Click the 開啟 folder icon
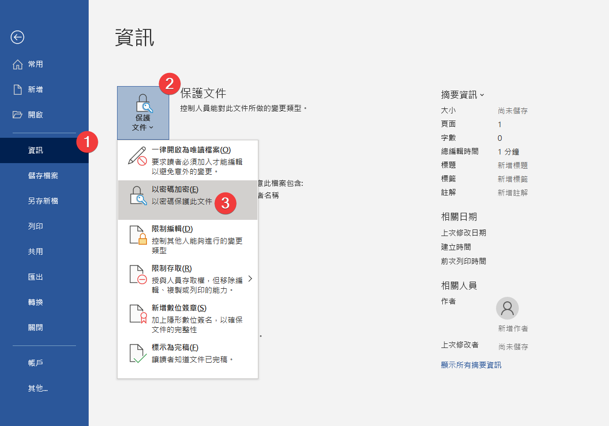This screenshot has height=426, width=609. (x=18, y=115)
